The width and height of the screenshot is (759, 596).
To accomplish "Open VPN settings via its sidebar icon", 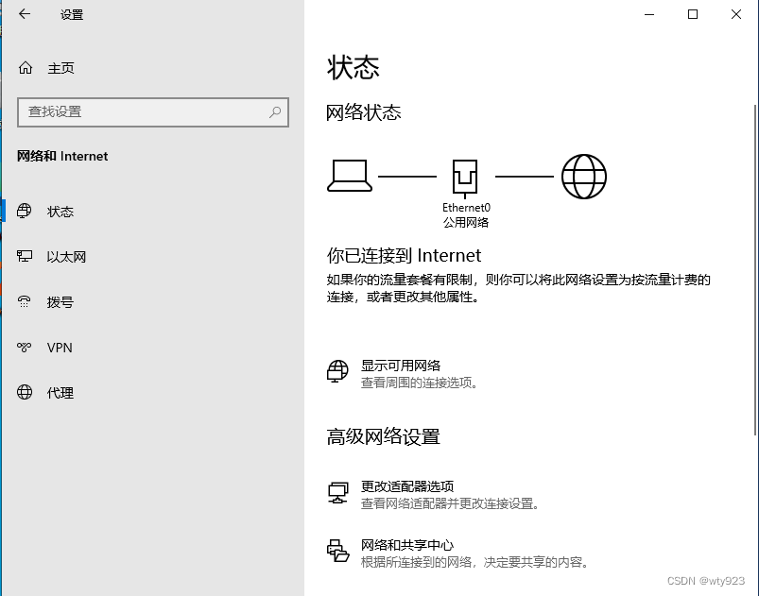I will [x=24, y=347].
